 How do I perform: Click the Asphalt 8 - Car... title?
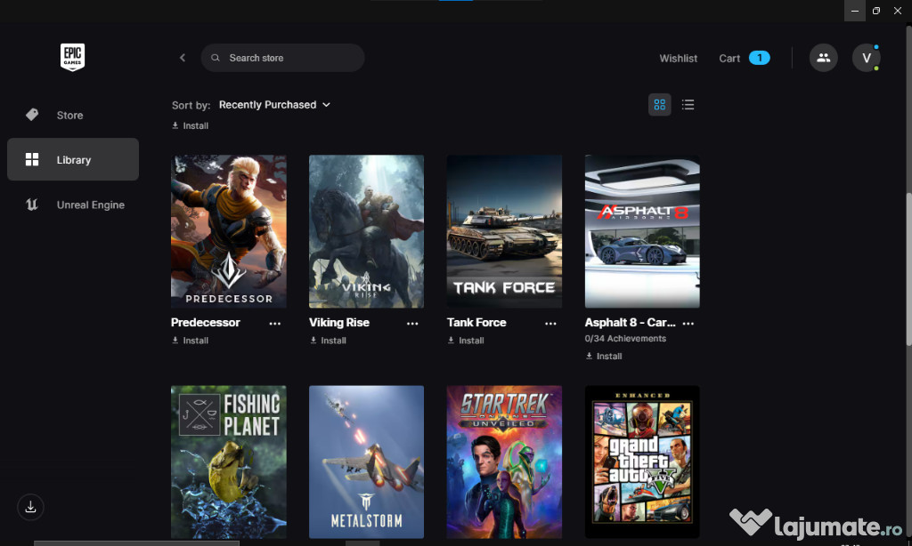[630, 323]
